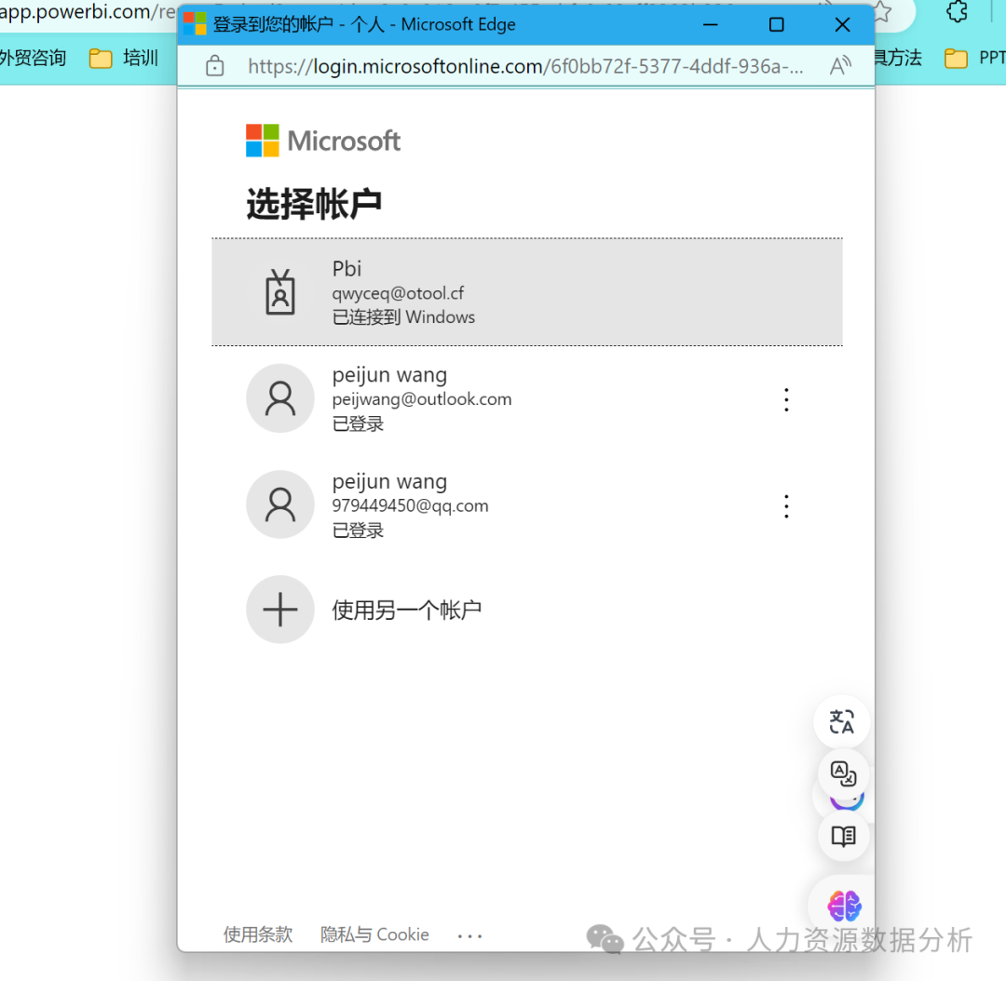Open 外贸咨询 bookmark in background browser
The height and width of the screenshot is (981, 1006).
(x=33, y=58)
